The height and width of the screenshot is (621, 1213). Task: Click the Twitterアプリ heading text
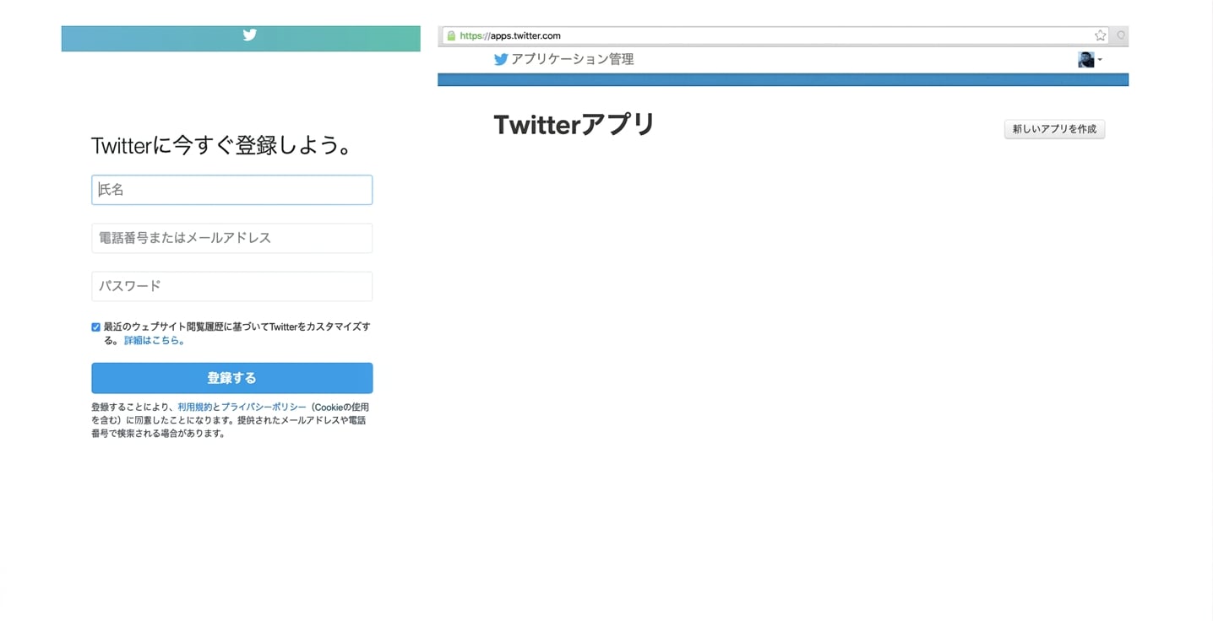pyautogui.click(x=574, y=125)
